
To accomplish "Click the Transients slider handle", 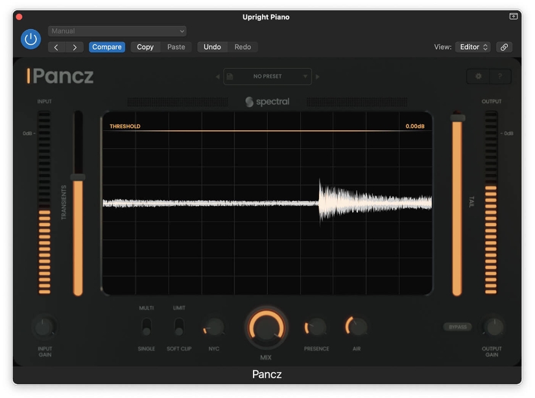I will [78, 177].
